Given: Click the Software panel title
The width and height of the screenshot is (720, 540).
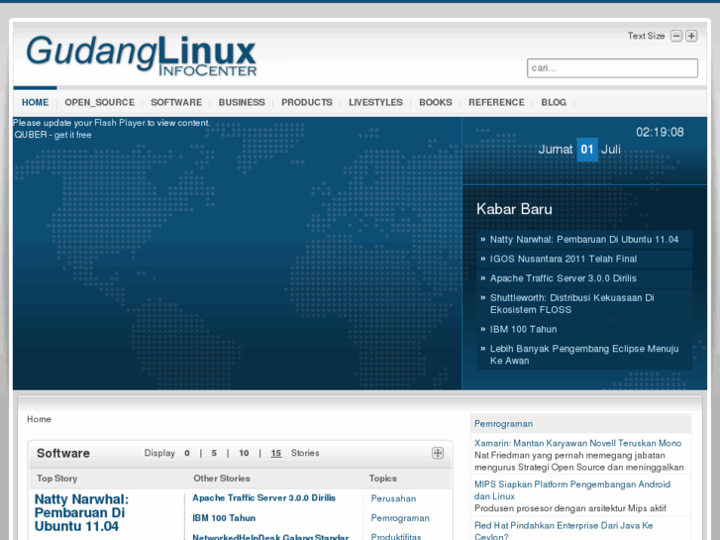Looking at the screenshot, I should (63, 453).
